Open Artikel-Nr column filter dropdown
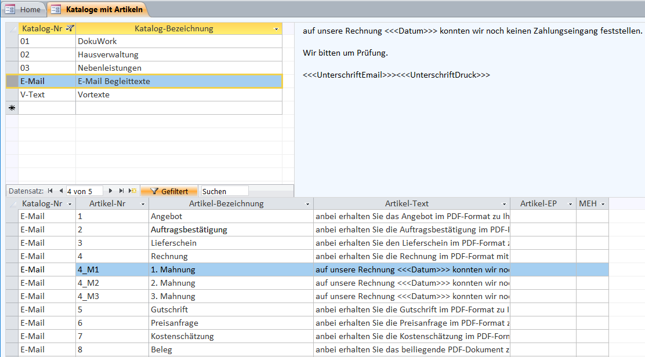 point(143,204)
